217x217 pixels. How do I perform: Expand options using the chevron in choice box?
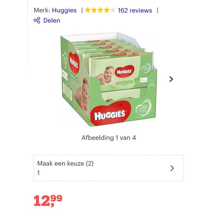coord(172,168)
